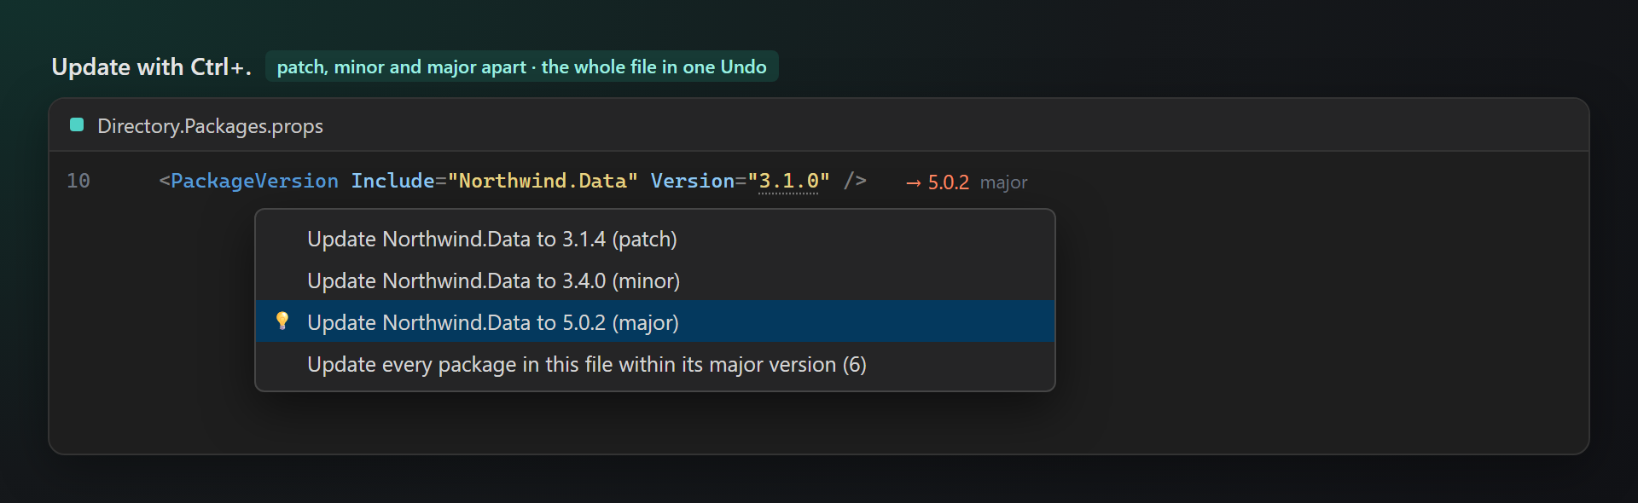Click the Update with Ctrl+. heading
The width and height of the screenshot is (1638, 503).
[151, 66]
